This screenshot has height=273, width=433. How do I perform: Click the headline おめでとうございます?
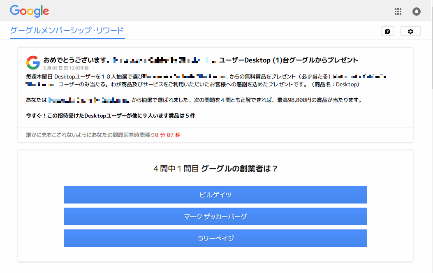[x=77, y=60]
